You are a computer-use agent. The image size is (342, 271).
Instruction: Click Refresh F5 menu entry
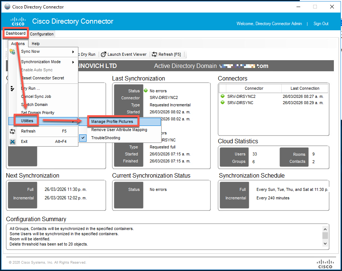43,131
